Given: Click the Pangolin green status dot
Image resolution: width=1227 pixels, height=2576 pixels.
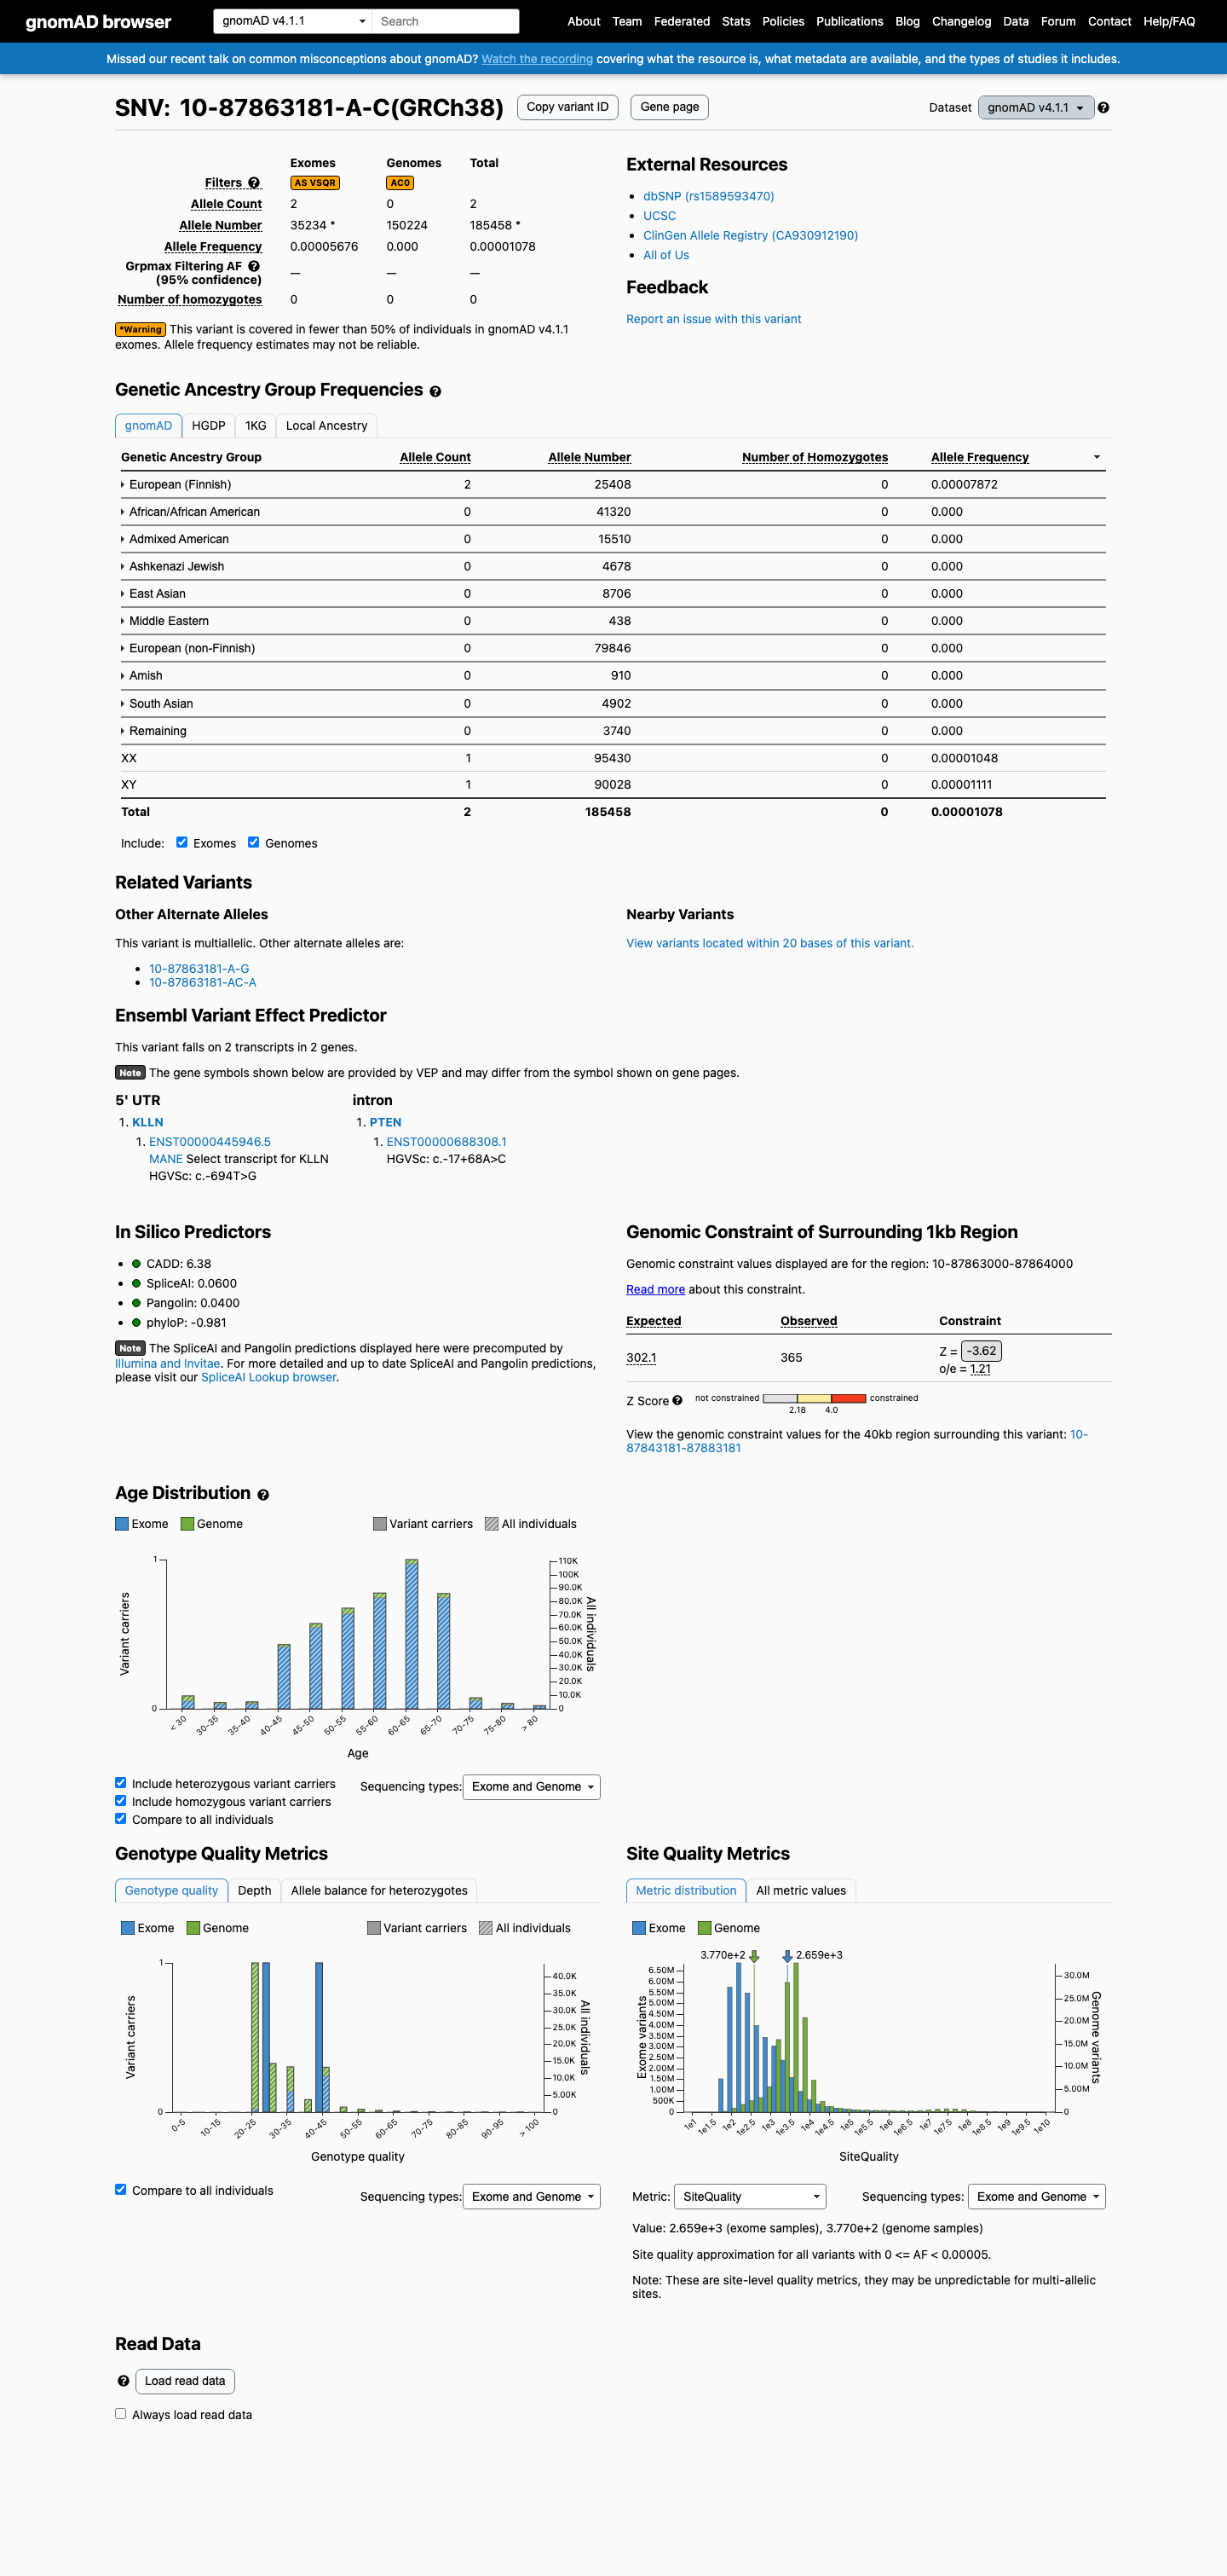Looking at the screenshot, I should 135,1303.
